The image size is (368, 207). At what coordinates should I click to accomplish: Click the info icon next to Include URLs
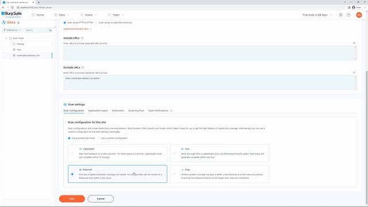tap(82, 38)
